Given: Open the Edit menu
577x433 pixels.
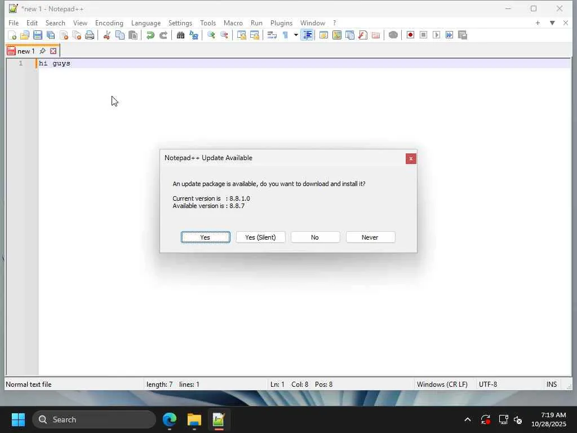Looking at the screenshot, I should point(32,23).
